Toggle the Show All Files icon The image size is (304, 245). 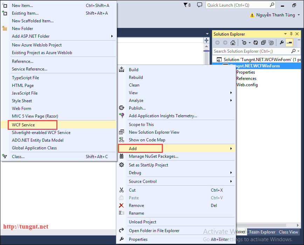point(271,43)
